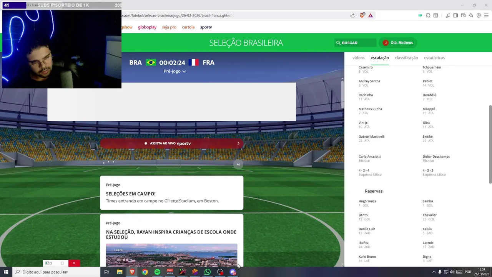Click player name Raphinha

click(x=366, y=95)
